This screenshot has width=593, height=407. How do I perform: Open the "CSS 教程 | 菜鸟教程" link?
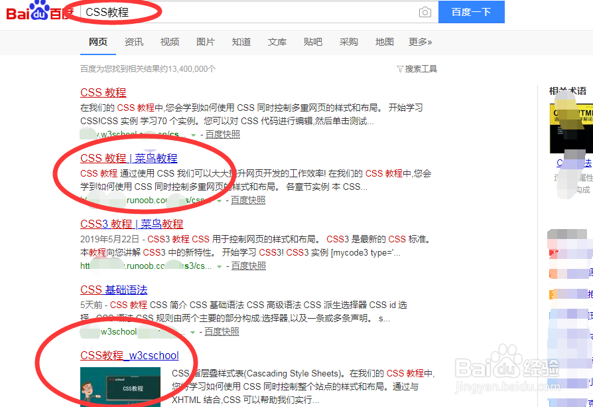(129, 159)
